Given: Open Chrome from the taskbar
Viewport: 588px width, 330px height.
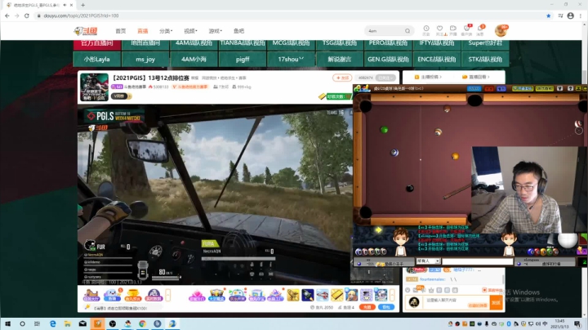Looking at the screenshot, I should [x=142, y=323].
